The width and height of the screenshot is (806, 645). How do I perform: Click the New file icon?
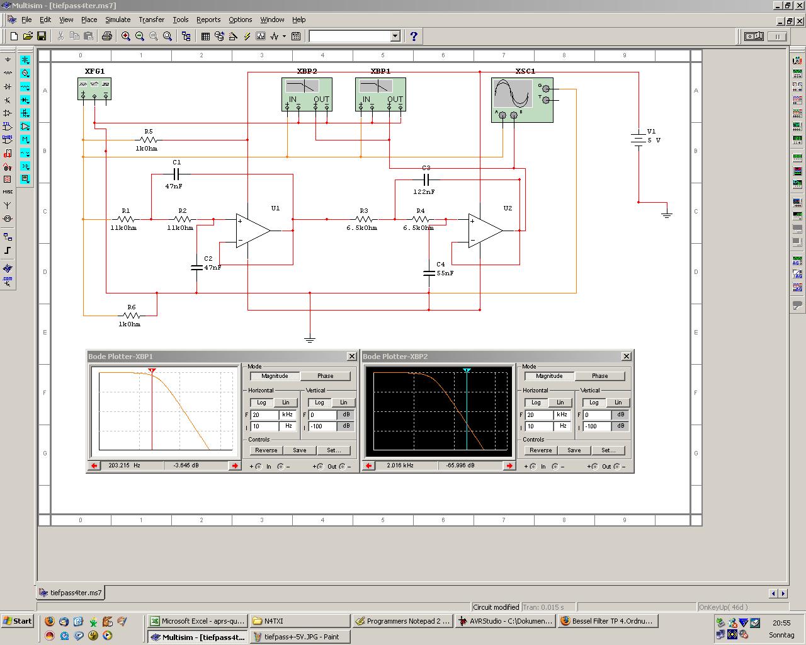(14, 37)
